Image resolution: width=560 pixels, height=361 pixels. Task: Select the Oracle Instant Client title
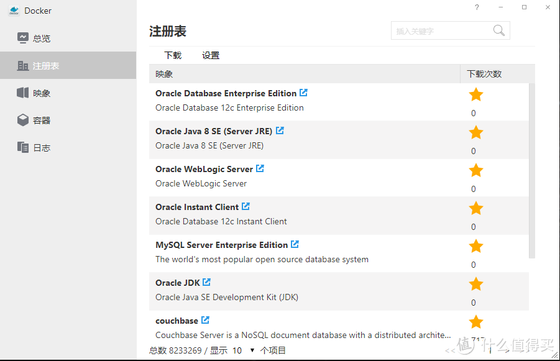pos(197,207)
